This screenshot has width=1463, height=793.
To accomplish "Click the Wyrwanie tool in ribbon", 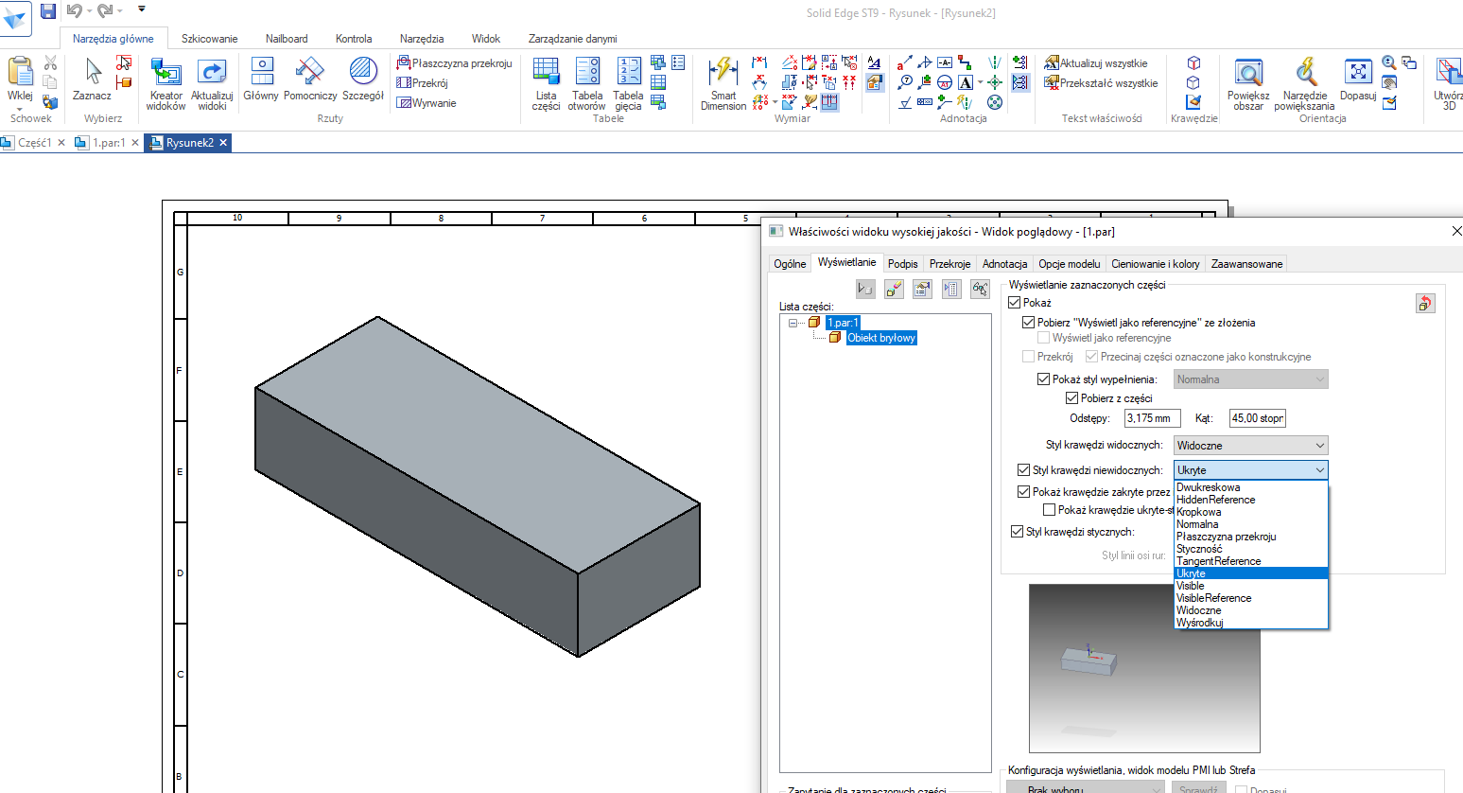I will point(427,103).
